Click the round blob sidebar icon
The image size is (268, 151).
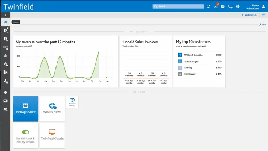5,93
